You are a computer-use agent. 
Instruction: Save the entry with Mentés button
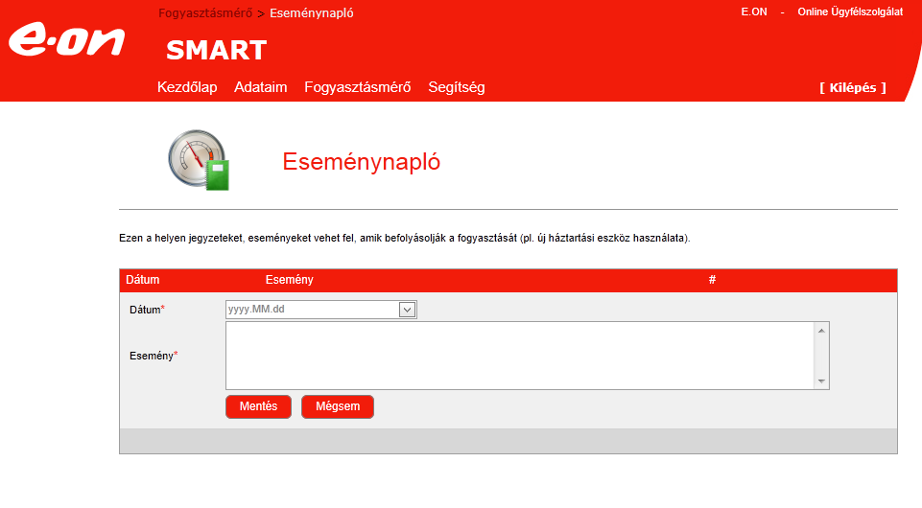259,406
